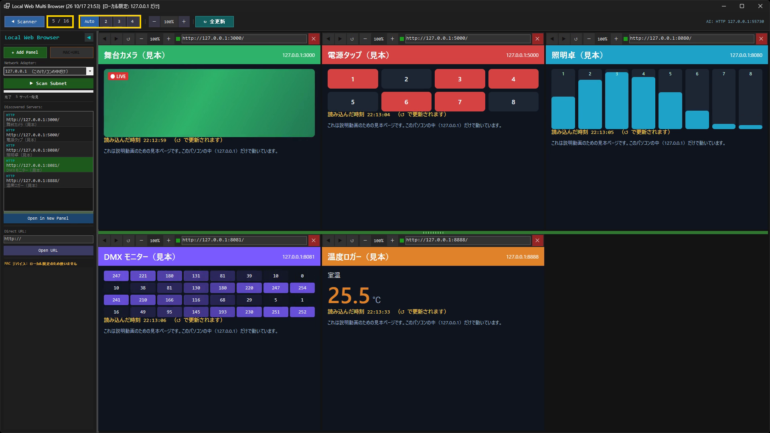
Task: Click the MAC+URL button
Action: coord(72,53)
